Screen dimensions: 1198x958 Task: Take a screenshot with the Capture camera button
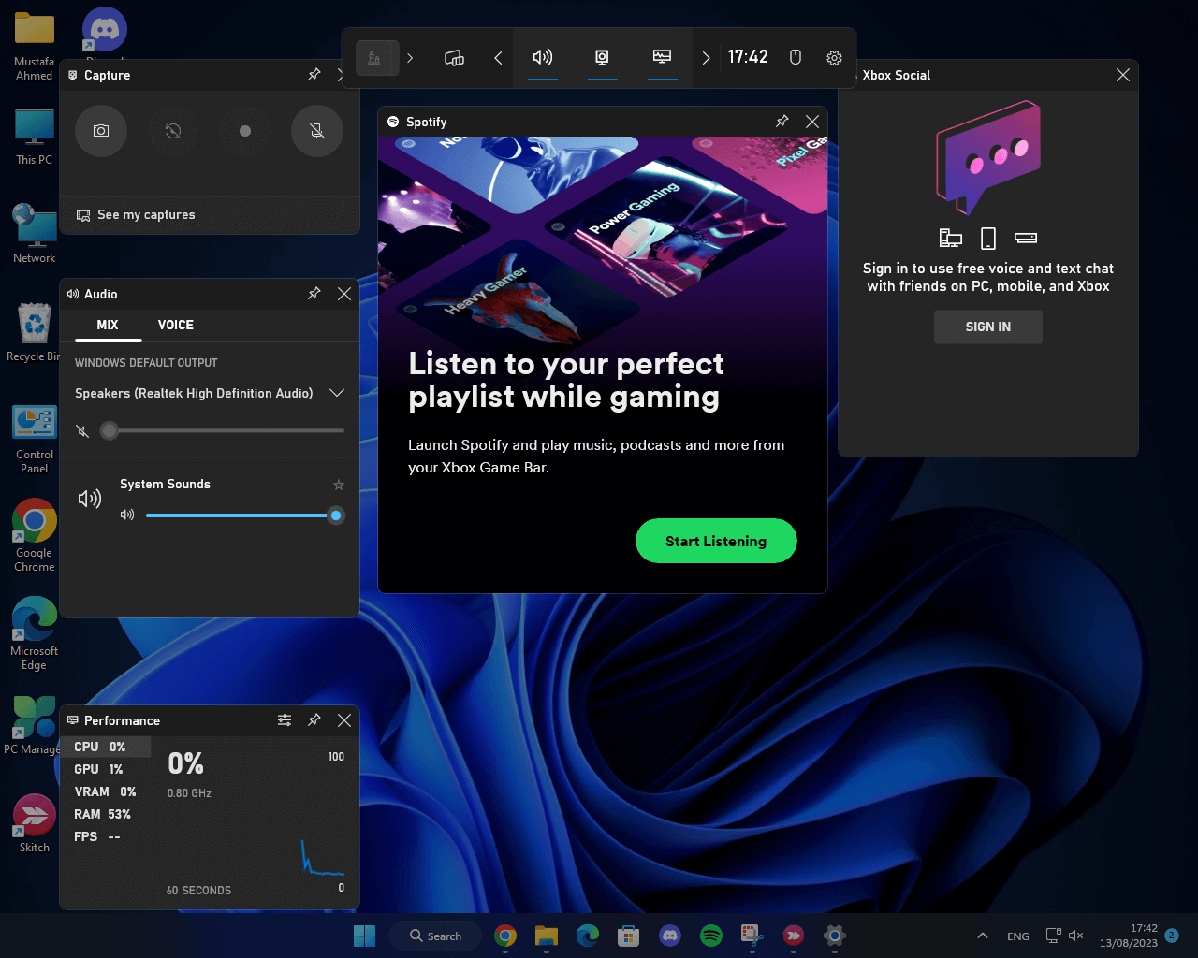(101, 131)
